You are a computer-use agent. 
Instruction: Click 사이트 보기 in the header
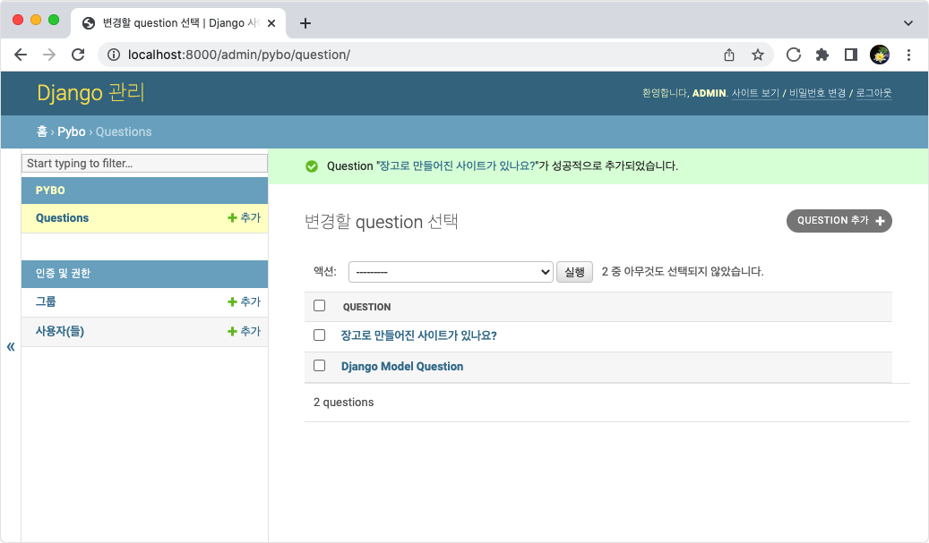(755, 93)
